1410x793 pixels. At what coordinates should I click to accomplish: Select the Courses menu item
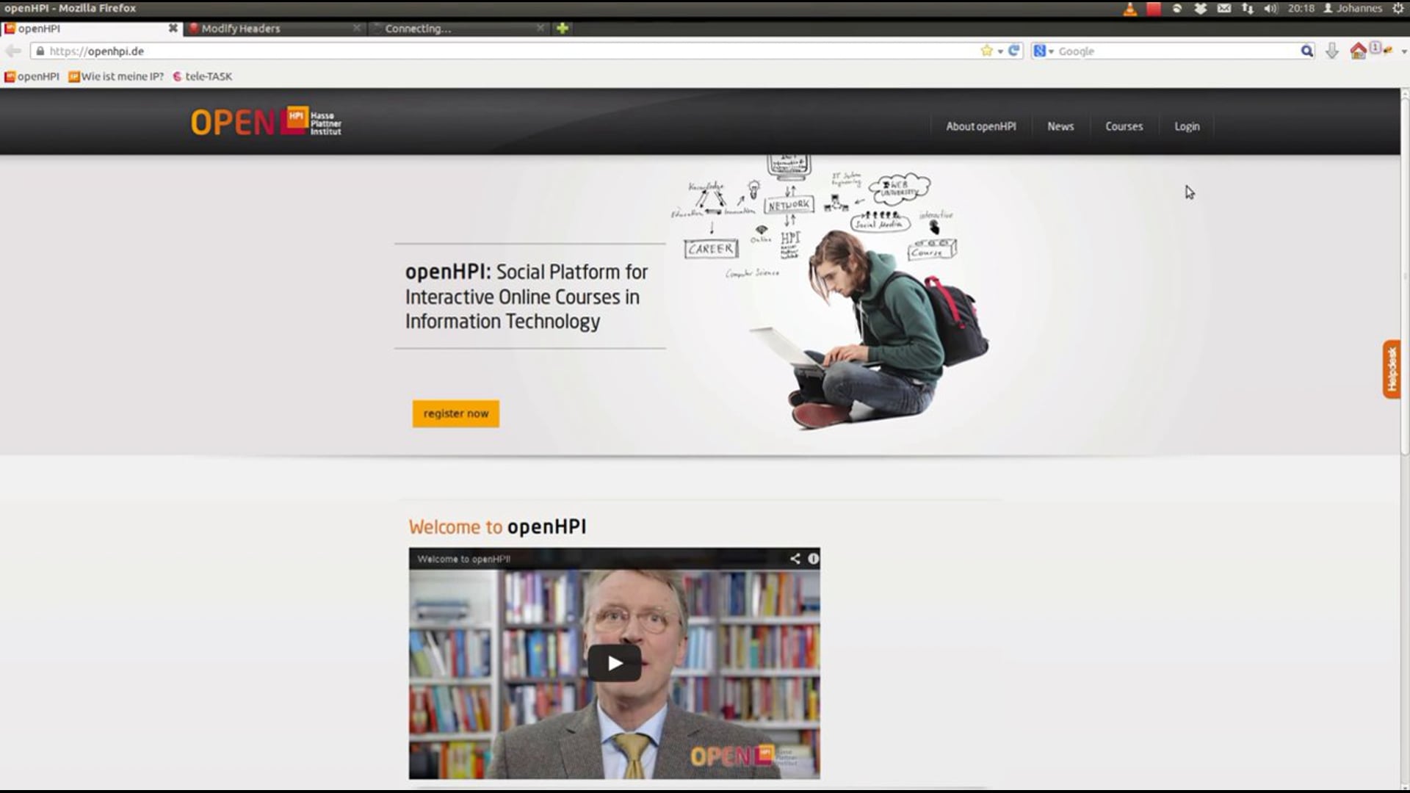pyautogui.click(x=1124, y=126)
